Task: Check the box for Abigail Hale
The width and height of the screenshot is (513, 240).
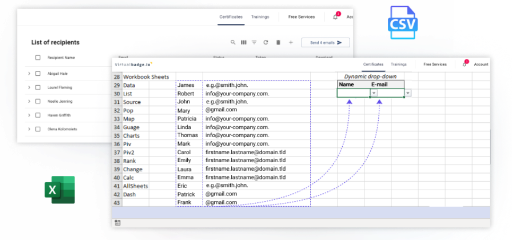Action: tap(38, 74)
